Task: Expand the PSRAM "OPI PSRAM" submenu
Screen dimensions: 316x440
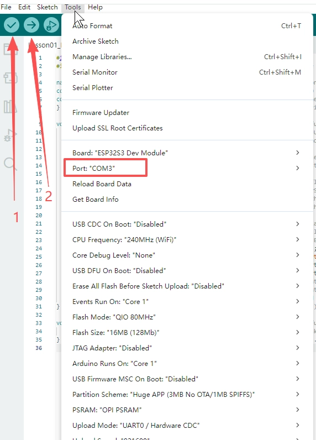Action: [x=187, y=410]
